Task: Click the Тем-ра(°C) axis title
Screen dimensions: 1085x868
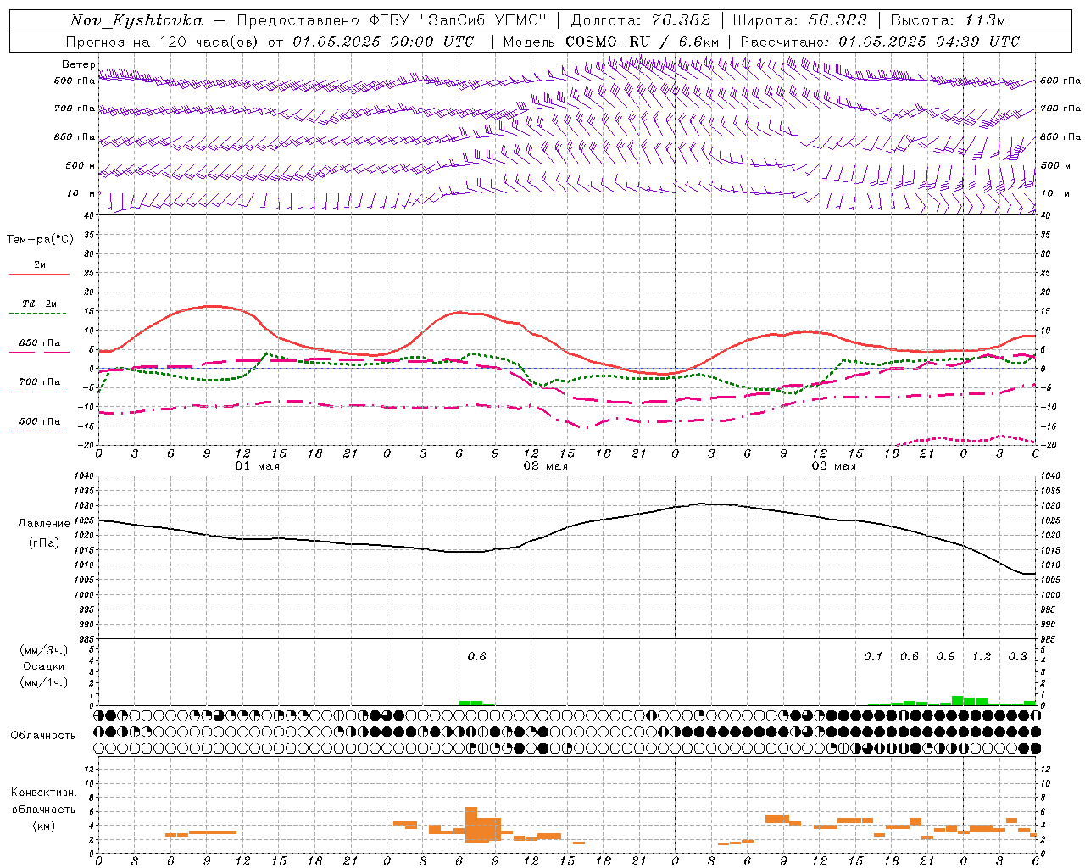Action: point(40,240)
